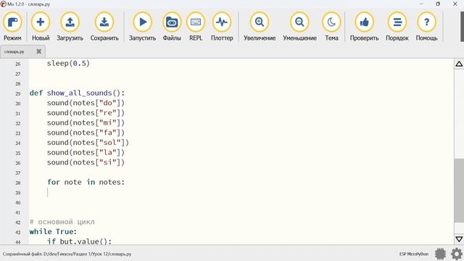Image resolution: width=464 pixels, height=261 pixels.
Task: Click line number 38 in the margin
Action: [x=17, y=183]
